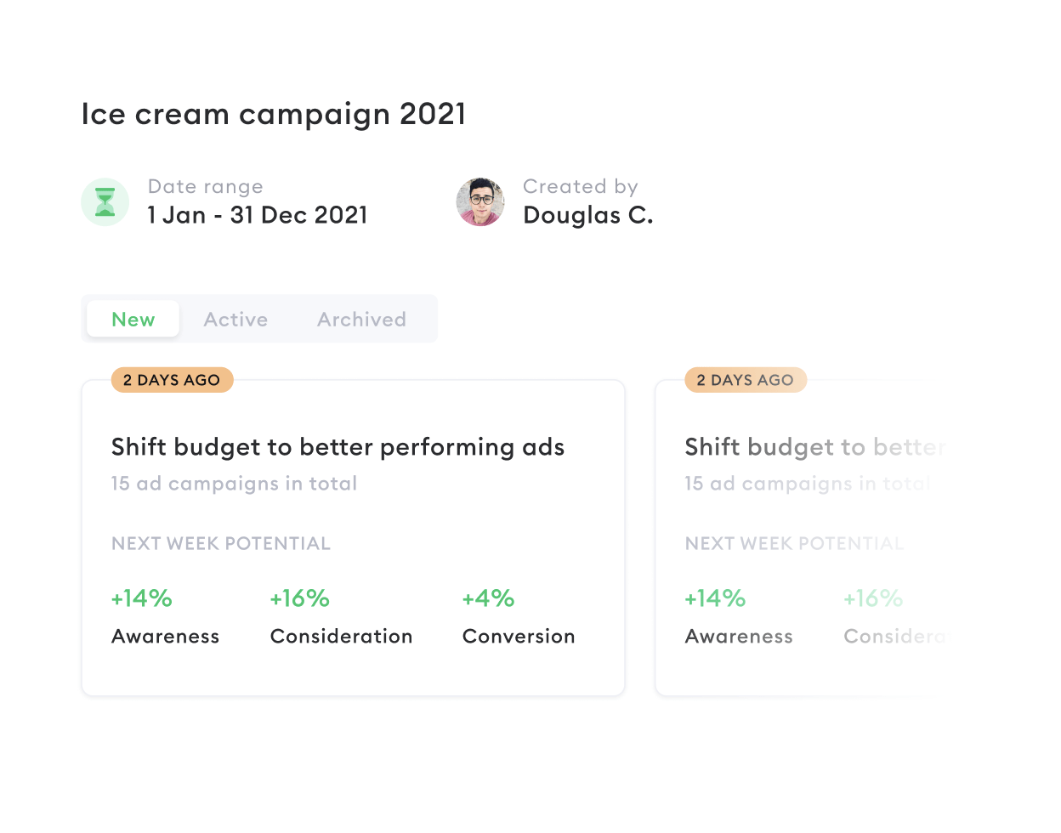1061x833 pixels.
Task: Open the partially visible second Shift budget card title
Action: click(814, 447)
